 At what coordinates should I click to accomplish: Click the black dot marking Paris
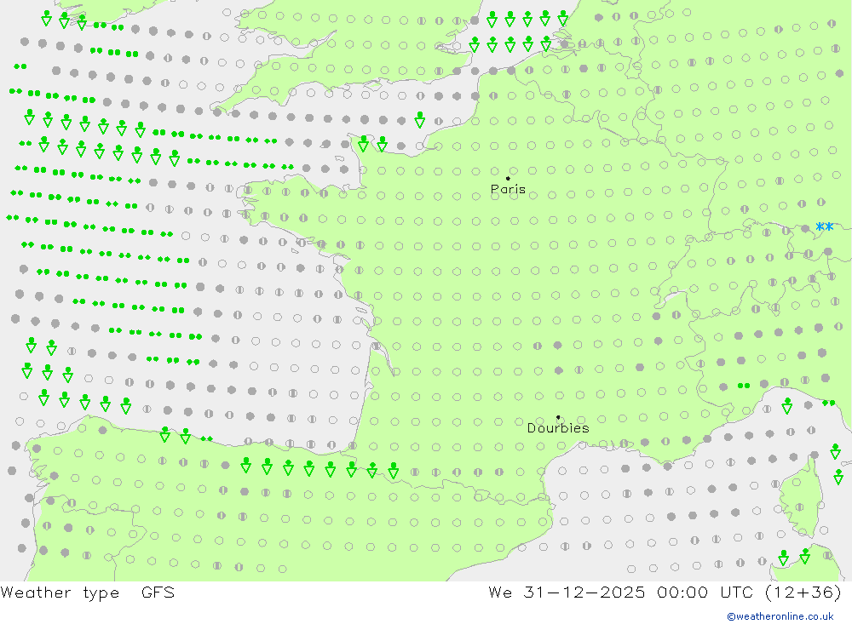click(x=508, y=178)
